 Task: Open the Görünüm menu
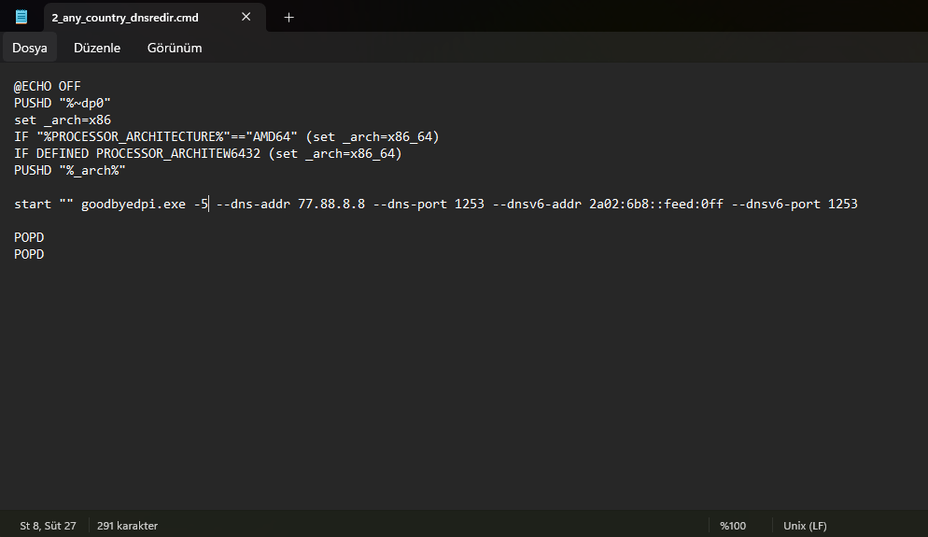pyautogui.click(x=175, y=48)
